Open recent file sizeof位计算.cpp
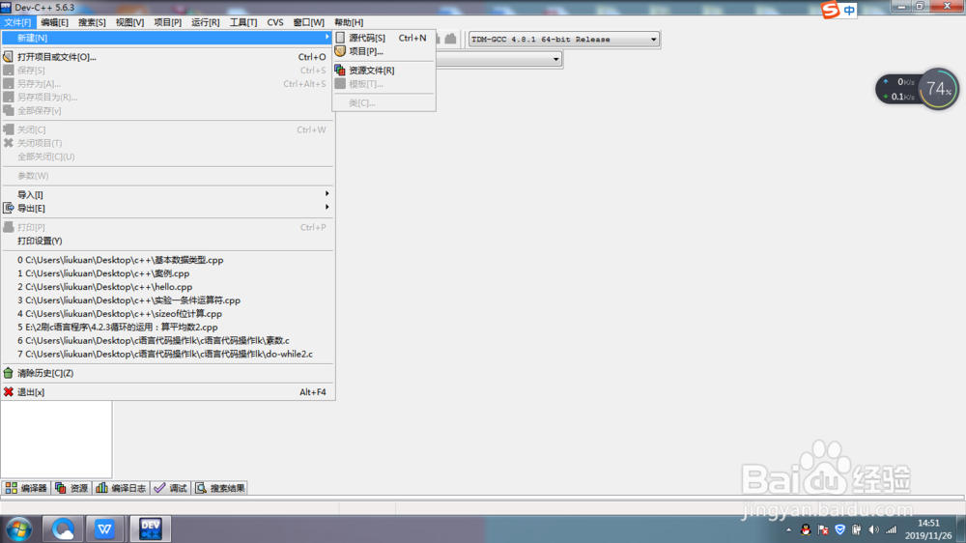966x543 pixels. click(167, 314)
